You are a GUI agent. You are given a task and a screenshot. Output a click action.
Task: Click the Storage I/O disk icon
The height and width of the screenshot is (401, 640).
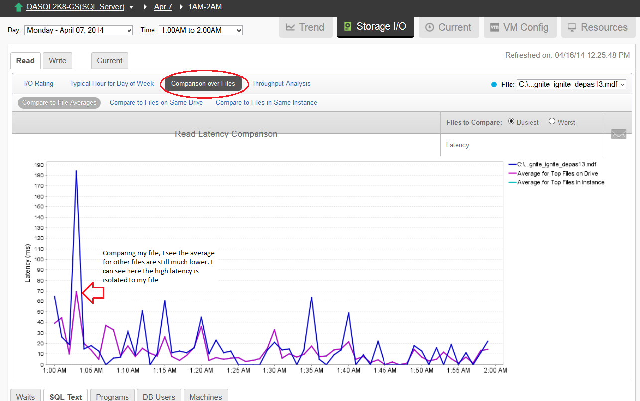347,26
